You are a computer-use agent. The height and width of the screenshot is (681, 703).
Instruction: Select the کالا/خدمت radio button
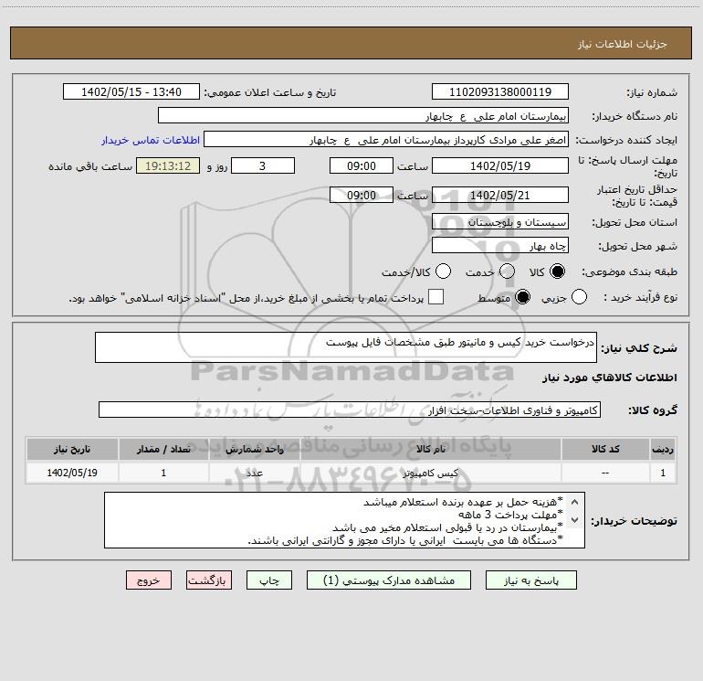[444, 271]
